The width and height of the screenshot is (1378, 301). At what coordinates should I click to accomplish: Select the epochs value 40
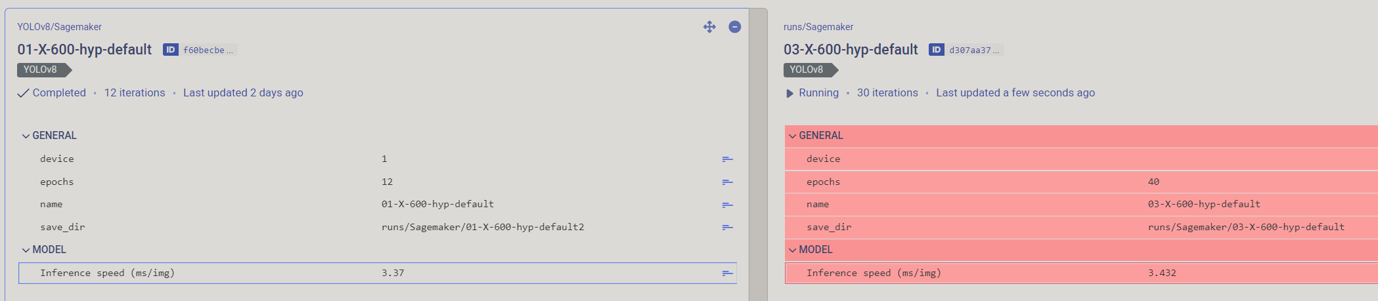point(1153,182)
